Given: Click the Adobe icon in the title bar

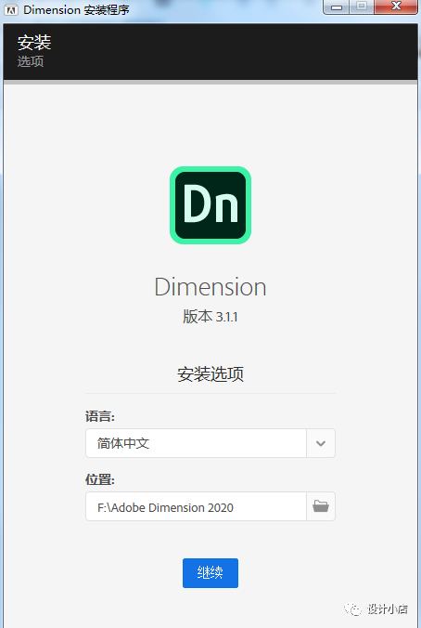Looking at the screenshot, I should click(11, 10).
